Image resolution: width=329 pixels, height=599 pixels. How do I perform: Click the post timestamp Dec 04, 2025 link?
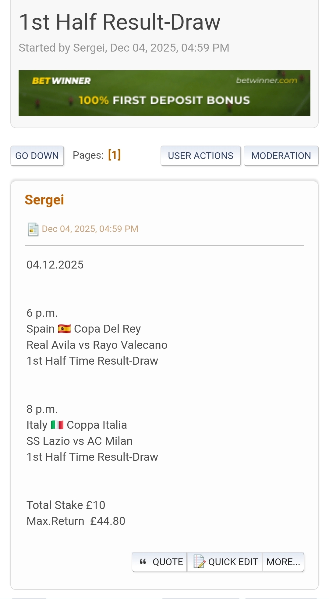[x=90, y=229]
